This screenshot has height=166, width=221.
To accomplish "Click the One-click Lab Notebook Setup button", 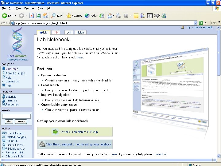I will [75, 132].
